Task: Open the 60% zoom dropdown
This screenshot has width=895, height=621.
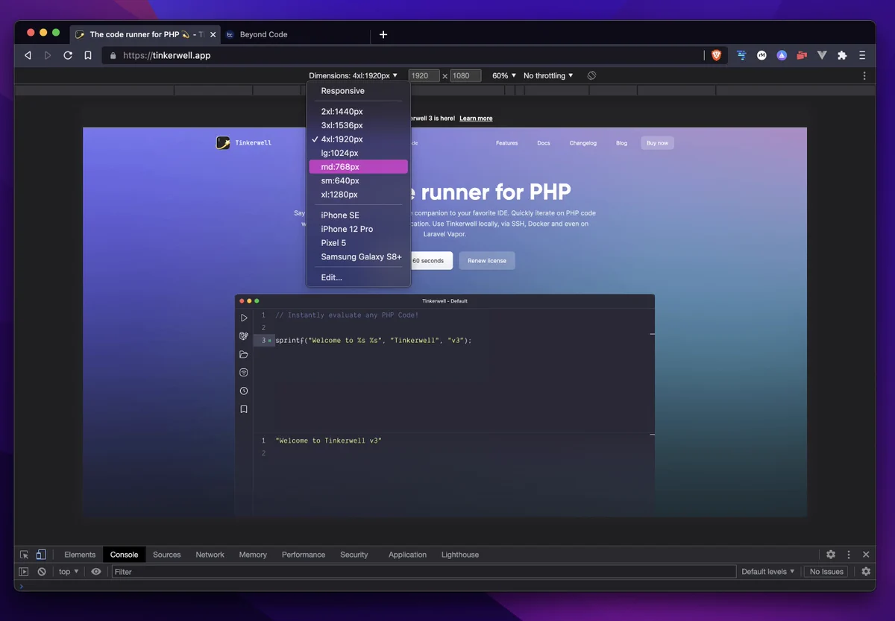Action: 504,75
